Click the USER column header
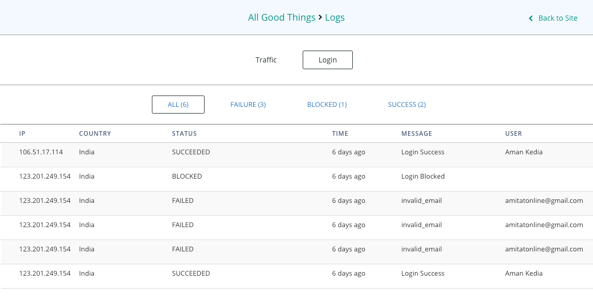The height and width of the screenshot is (302, 593). point(513,133)
